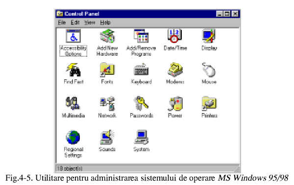Open the Find Fast binoculars icon
The height and width of the screenshot is (185, 294).
pyautogui.click(x=73, y=70)
